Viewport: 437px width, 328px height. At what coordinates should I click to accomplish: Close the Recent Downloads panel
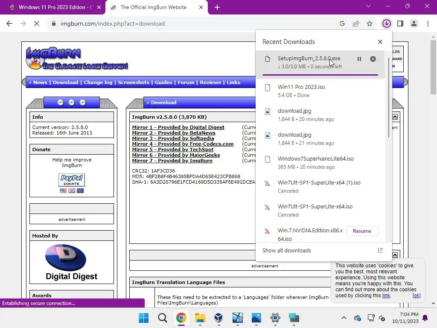tap(380, 42)
